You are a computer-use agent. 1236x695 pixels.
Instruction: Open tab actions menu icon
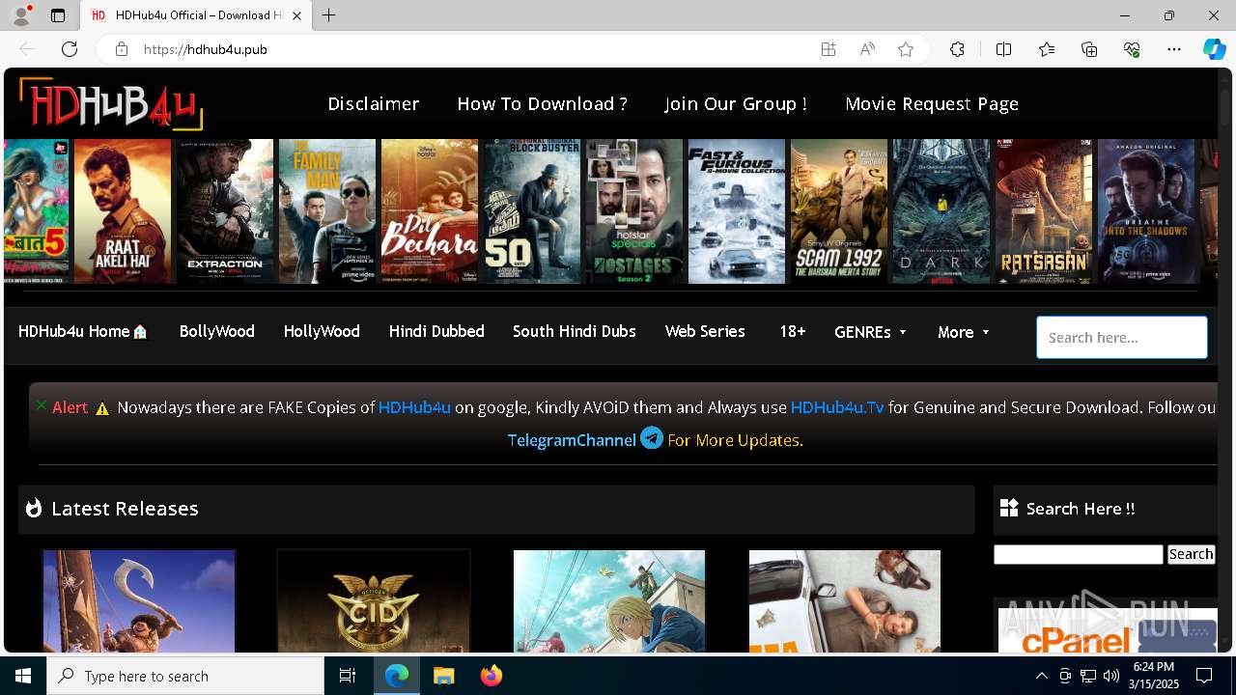click(58, 15)
